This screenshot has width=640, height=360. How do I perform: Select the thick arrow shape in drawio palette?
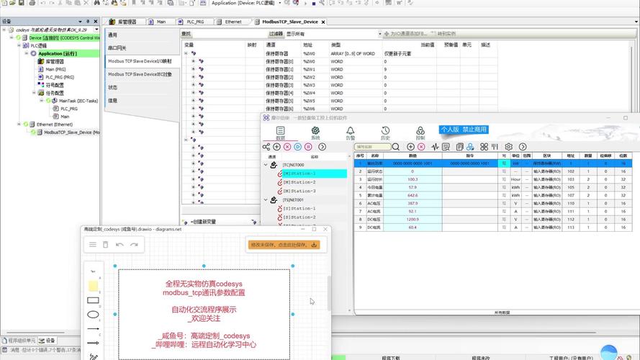(93, 343)
